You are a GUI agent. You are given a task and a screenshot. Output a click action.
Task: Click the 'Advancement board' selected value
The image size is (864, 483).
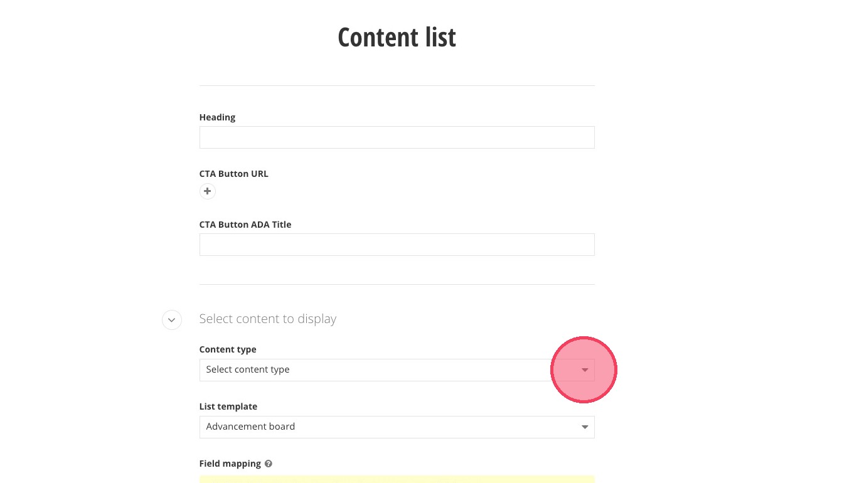pyautogui.click(x=250, y=427)
